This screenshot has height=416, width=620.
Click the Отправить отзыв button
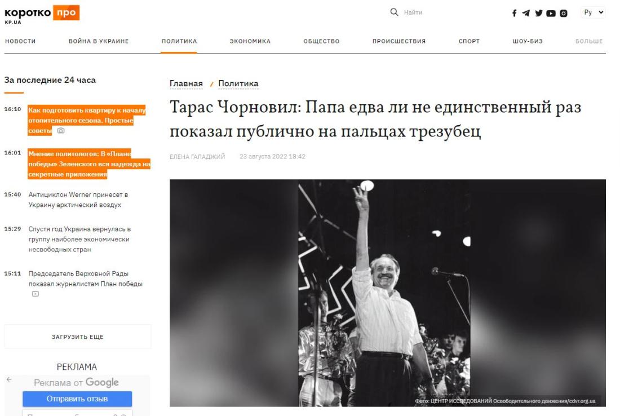(77, 399)
